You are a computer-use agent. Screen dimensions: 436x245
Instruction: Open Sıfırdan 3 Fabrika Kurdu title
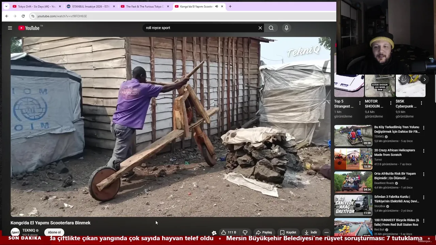396,199
